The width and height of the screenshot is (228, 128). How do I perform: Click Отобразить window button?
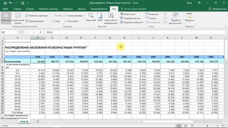[153, 22]
